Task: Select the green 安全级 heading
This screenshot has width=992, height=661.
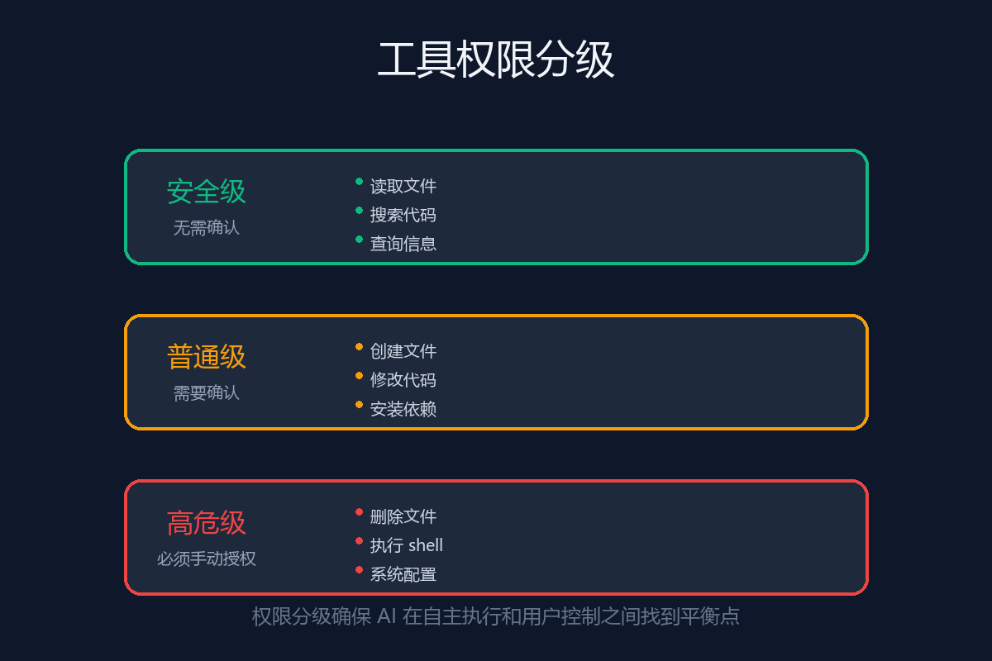Action: click(207, 192)
